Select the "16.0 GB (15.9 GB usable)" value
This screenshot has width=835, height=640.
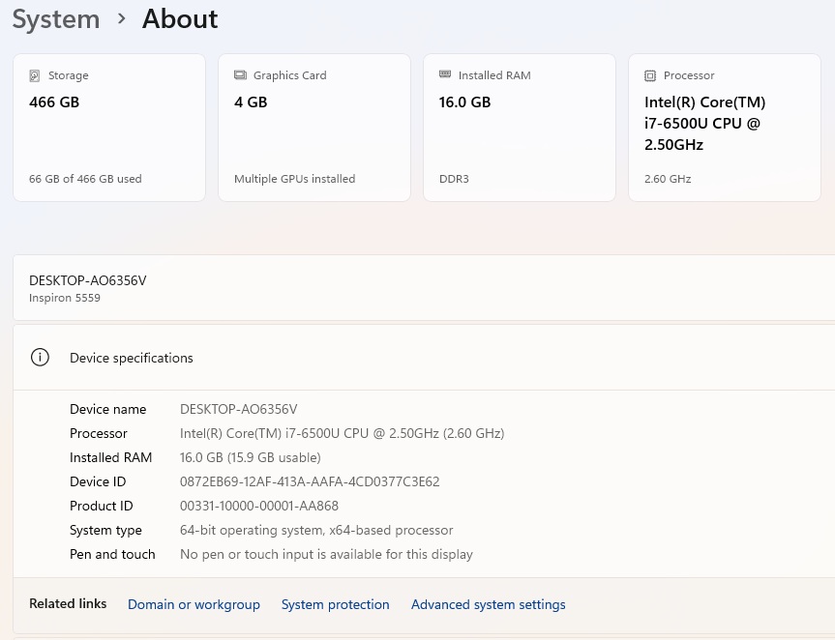click(251, 457)
